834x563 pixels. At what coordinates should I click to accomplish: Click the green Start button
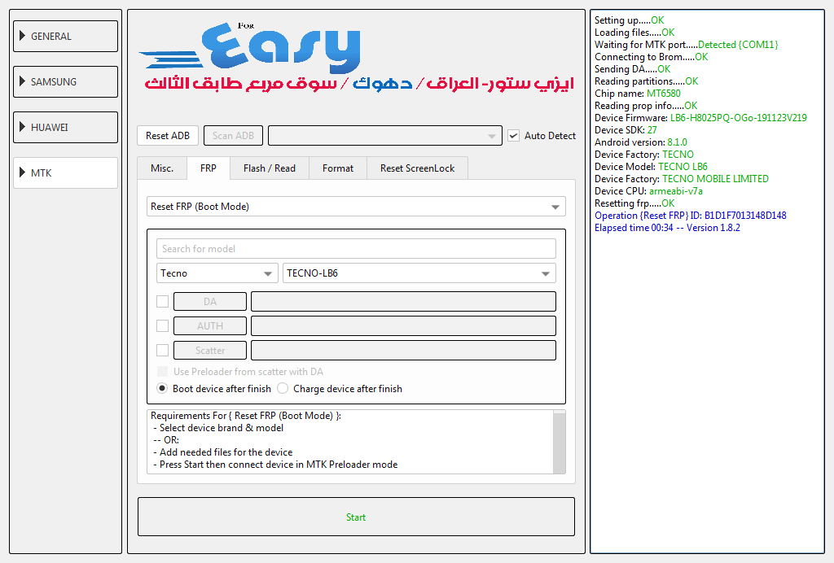point(356,517)
